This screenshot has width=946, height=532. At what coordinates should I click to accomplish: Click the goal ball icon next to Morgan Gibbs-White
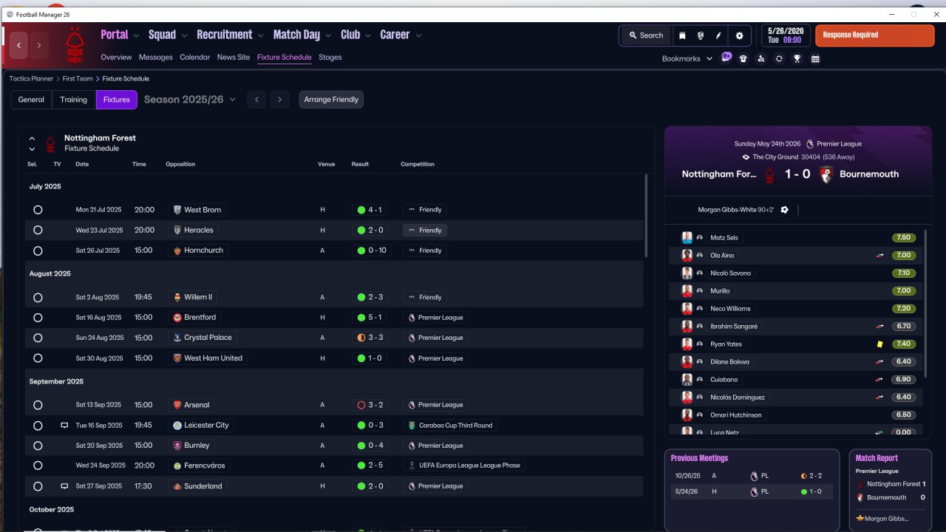click(x=784, y=210)
